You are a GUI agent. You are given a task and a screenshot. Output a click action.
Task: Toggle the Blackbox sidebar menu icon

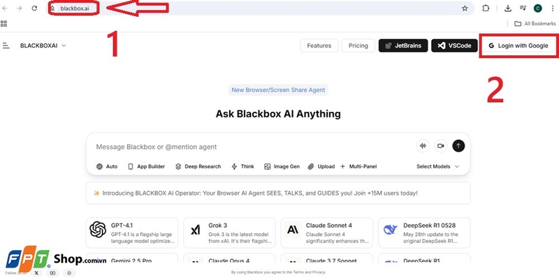coord(6,45)
